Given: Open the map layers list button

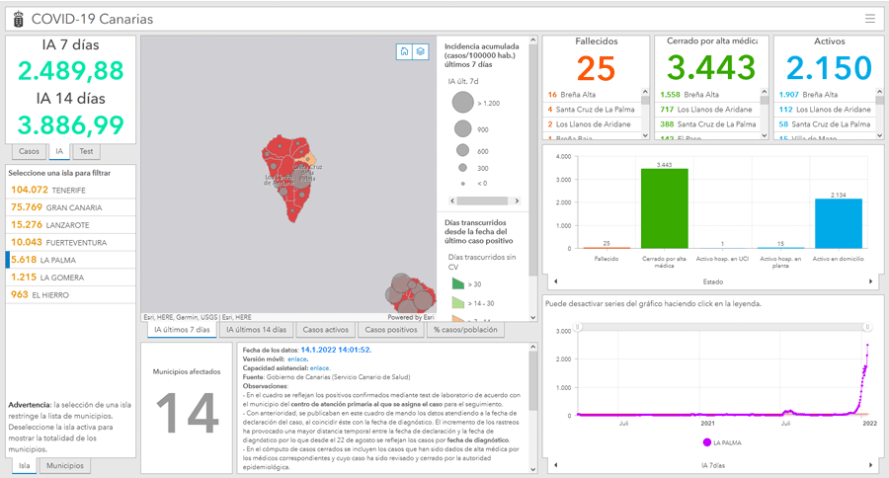Looking at the screenshot, I should (x=420, y=51).
